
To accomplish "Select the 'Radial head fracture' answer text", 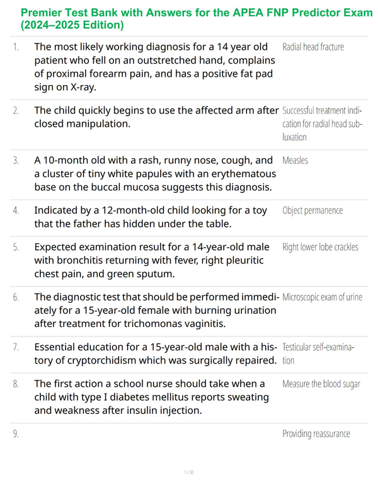I will [x=313, y=47].
